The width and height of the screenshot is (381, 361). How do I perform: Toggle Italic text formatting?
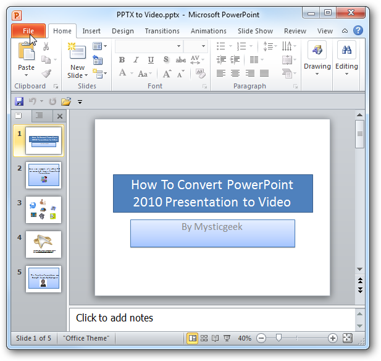pos(136,59)
